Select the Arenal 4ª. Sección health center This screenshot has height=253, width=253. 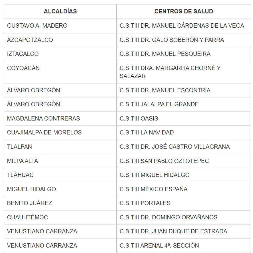coord(159,246)
